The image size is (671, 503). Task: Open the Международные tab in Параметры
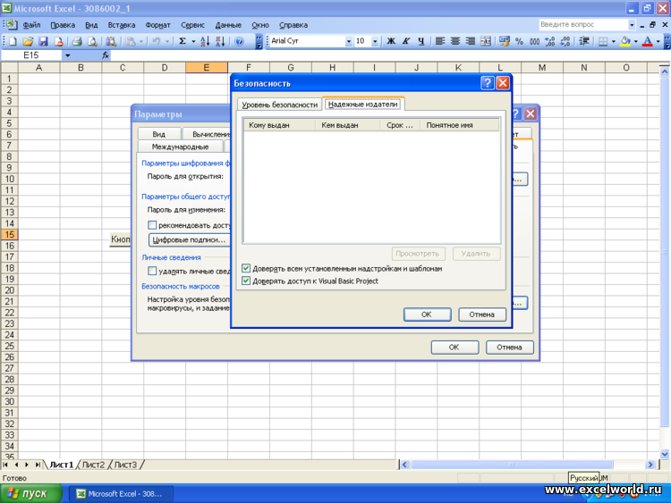pyautogui.click(x=180, y=147)
